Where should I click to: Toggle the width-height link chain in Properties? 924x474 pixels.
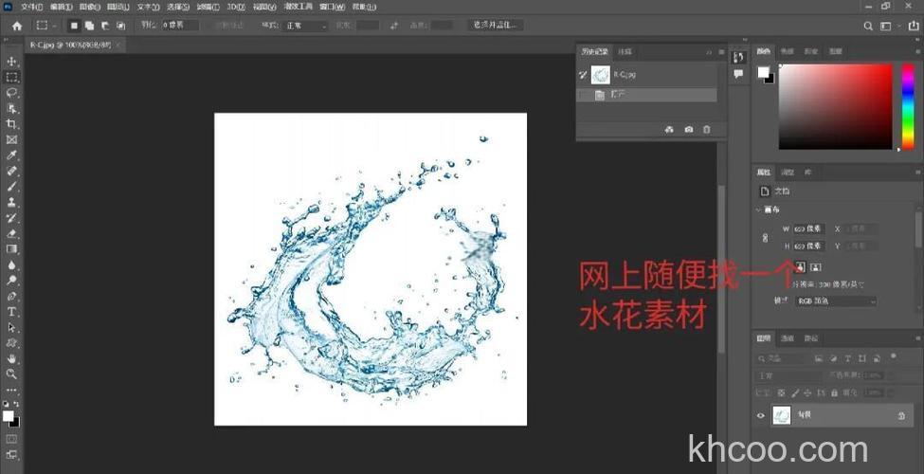766,238
